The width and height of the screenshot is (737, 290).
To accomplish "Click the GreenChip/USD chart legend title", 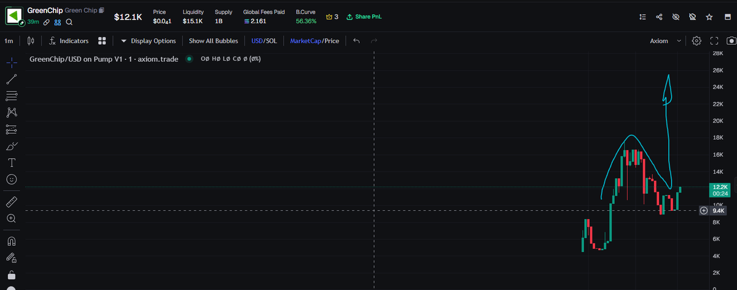I will (104, 59).
